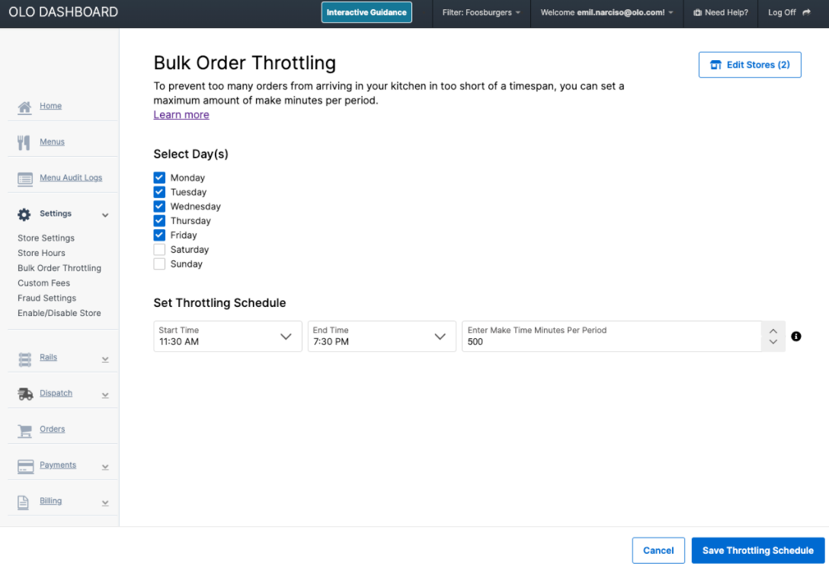829x572 pixels.
Task: Decrease make time minutes with down arrow
Action: click(773, 342)
